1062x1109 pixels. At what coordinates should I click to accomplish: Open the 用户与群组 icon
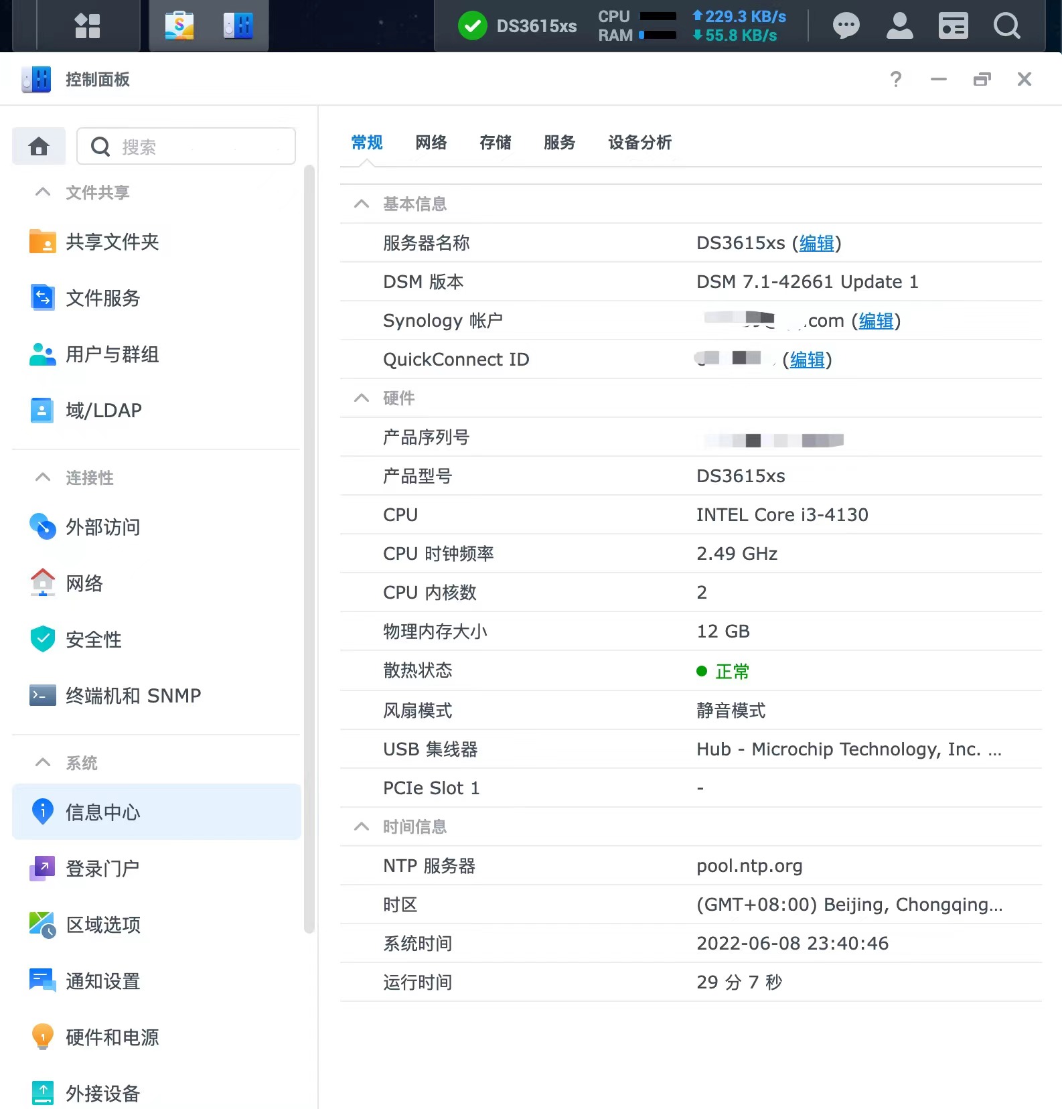pyautogui.click(x=43, y=354)
